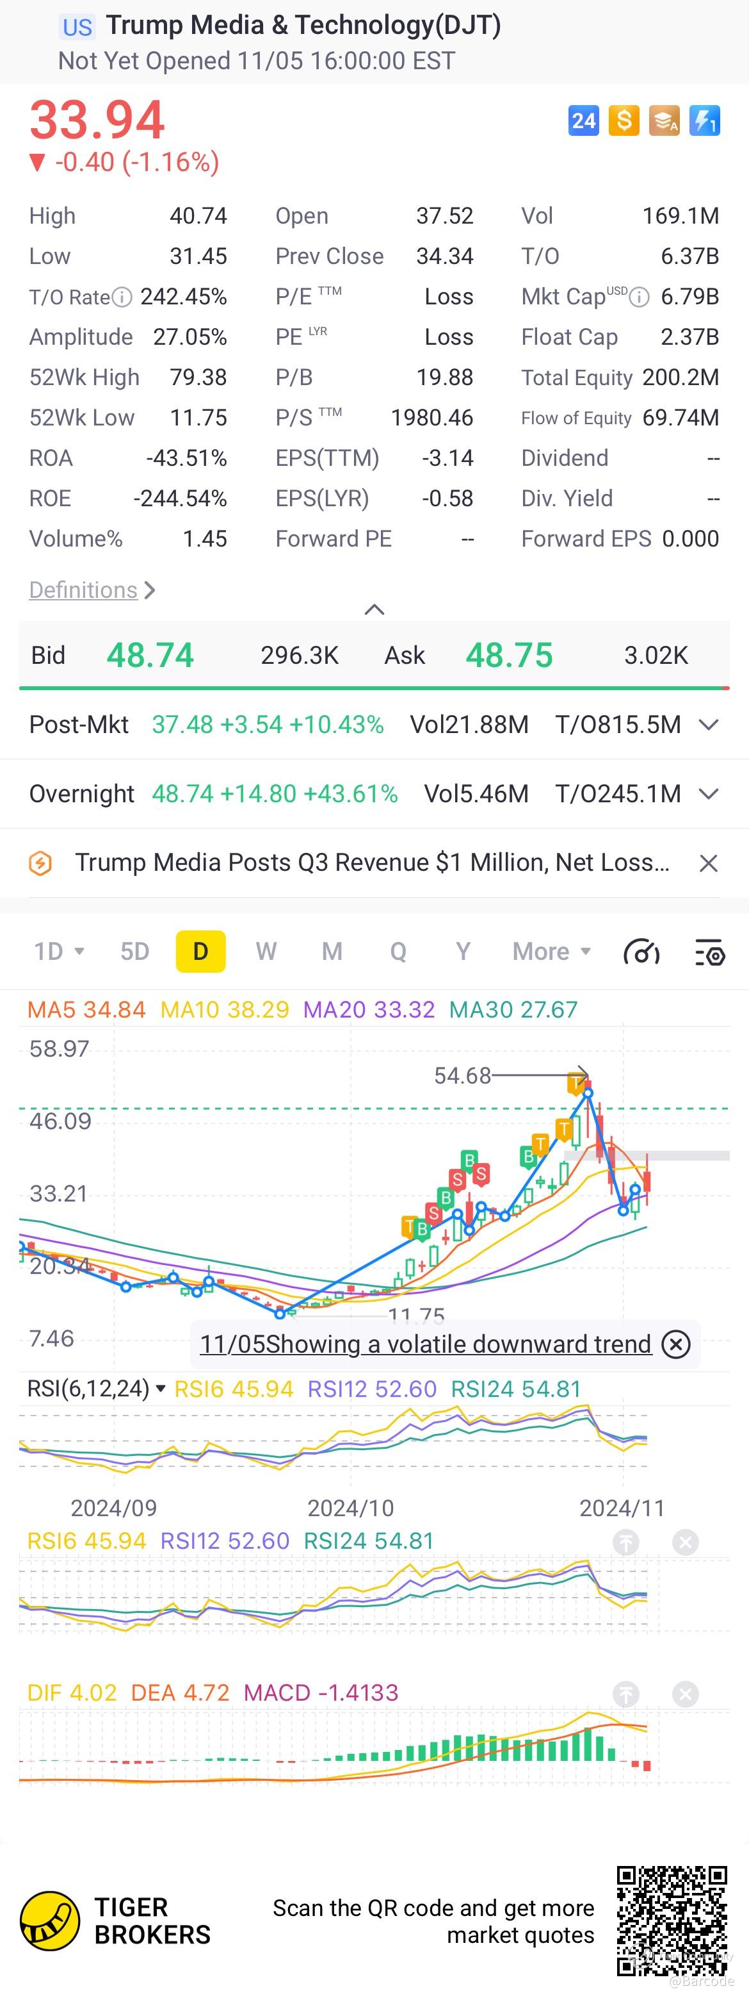Tap the 52Wk High value 79.38
This screenshot has height=1998, width=749.
tap(198, 377)
